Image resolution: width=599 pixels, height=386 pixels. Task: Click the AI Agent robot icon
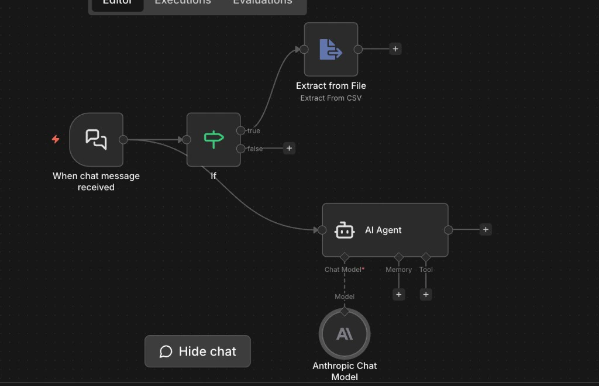tap(345, 230)
